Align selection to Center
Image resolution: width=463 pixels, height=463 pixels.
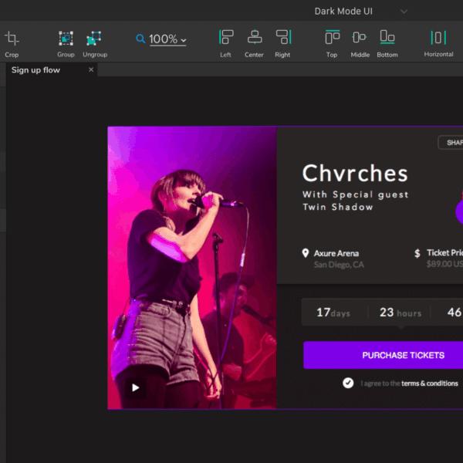tap(255, 37)
